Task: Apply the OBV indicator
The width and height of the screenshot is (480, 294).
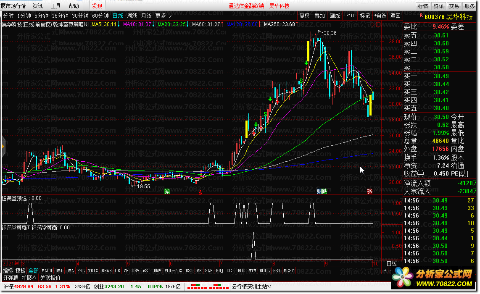Action: click(136, 270)
